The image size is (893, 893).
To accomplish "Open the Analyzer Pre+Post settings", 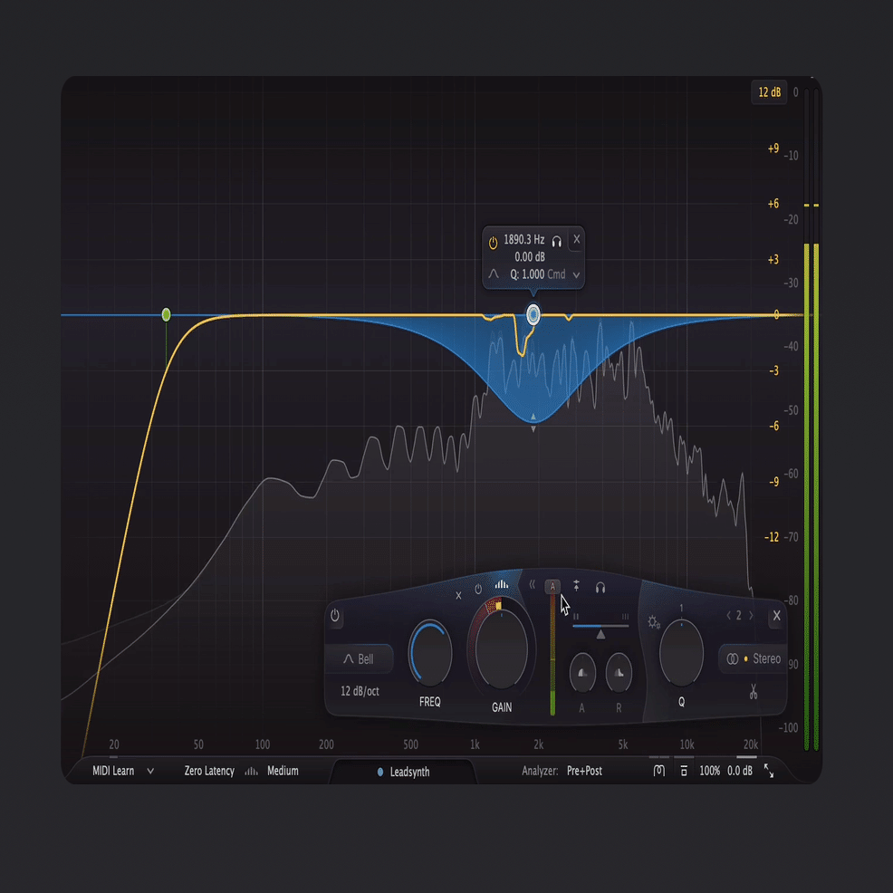I will 562,771.
